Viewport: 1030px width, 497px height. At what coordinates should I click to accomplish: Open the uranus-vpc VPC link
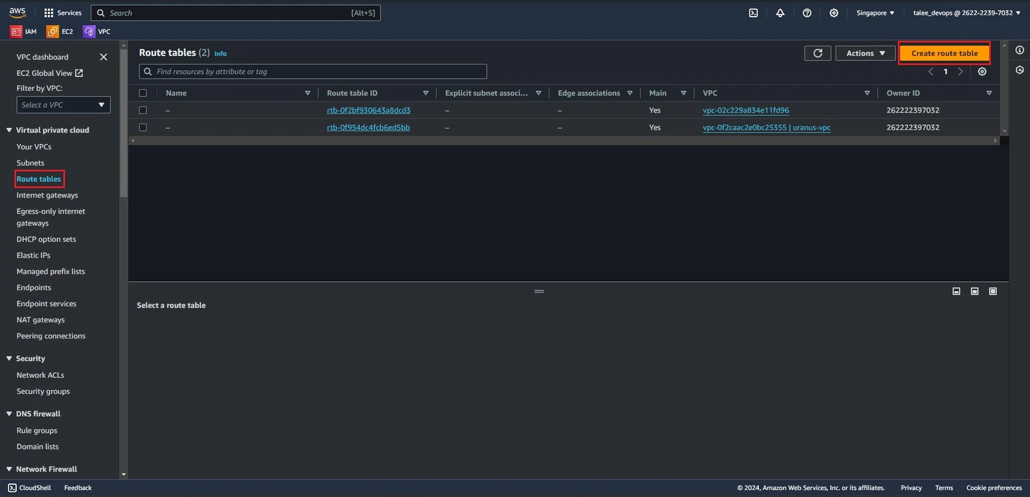766,127
